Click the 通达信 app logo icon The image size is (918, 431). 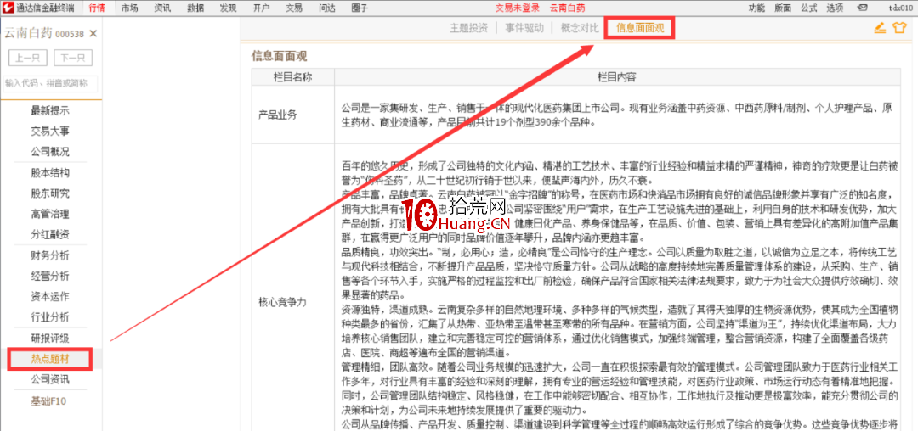click(7, 8)
